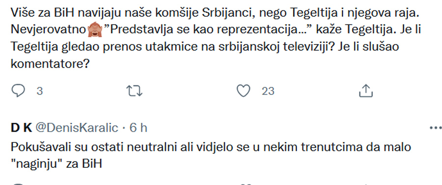Click the partially visible heart under D K's reply
This screenshot has height=185, width=442.
pyautogui.click(x=243, y=184)
